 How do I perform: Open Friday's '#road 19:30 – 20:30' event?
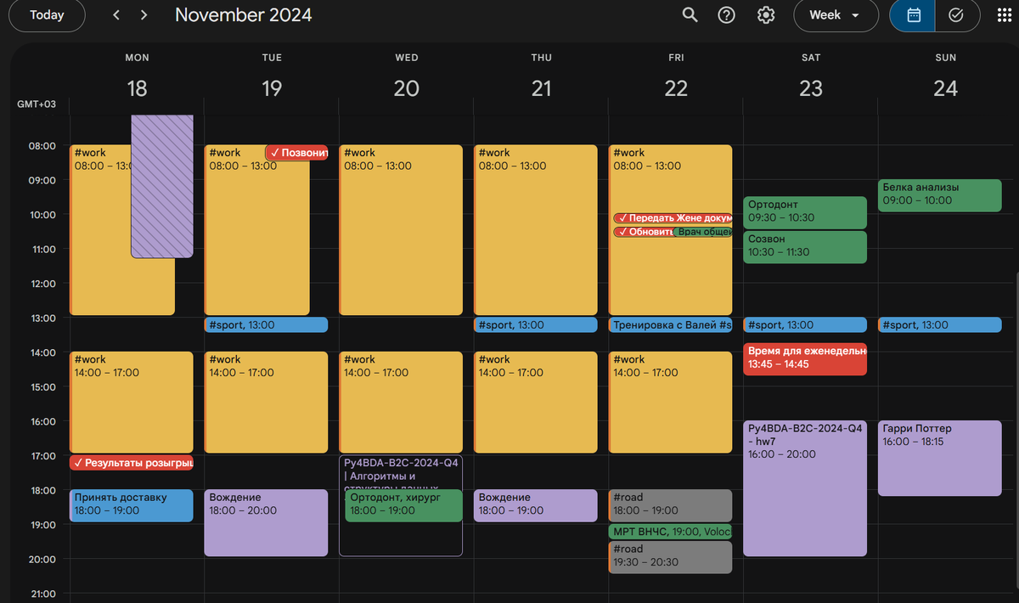point(671,557)
